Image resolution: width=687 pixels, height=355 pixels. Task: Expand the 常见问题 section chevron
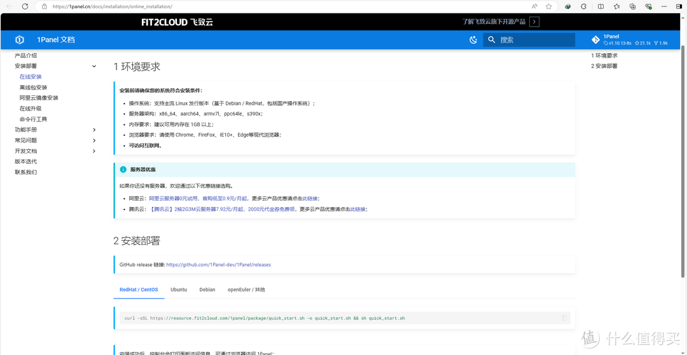coord(94,140)
